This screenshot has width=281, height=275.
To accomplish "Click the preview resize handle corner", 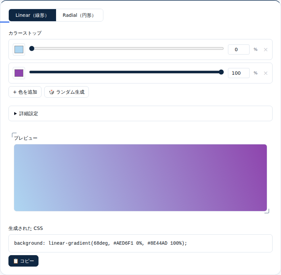I will click(x=267, y=211).
